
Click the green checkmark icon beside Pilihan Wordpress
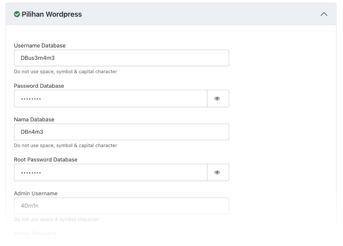[x=16, y=14]
